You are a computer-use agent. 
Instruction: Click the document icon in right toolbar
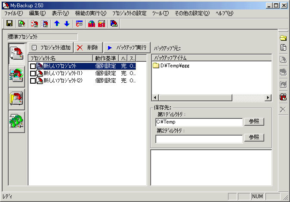[283, 47]
